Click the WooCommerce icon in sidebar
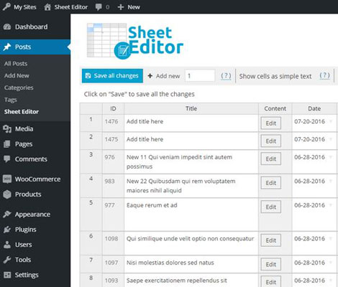338x287 pixels. [7, 179]
